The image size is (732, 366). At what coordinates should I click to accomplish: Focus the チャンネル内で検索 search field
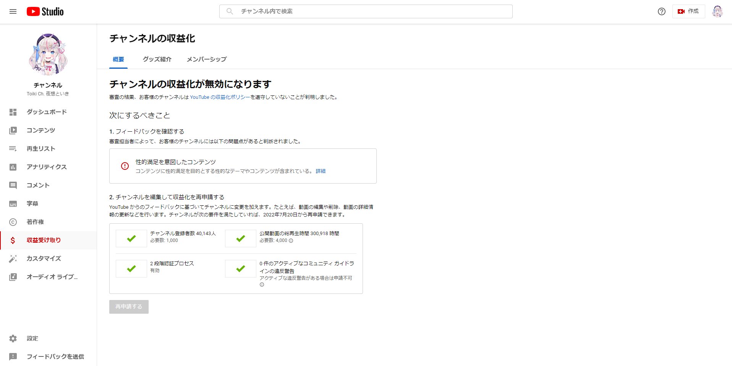click(366, 11)
